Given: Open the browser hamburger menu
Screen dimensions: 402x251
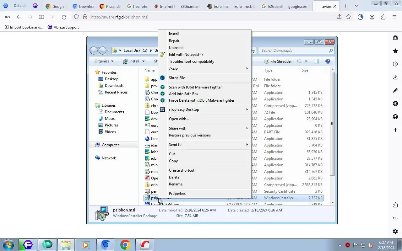Looking at the screenshot, I should pos(394,17).
